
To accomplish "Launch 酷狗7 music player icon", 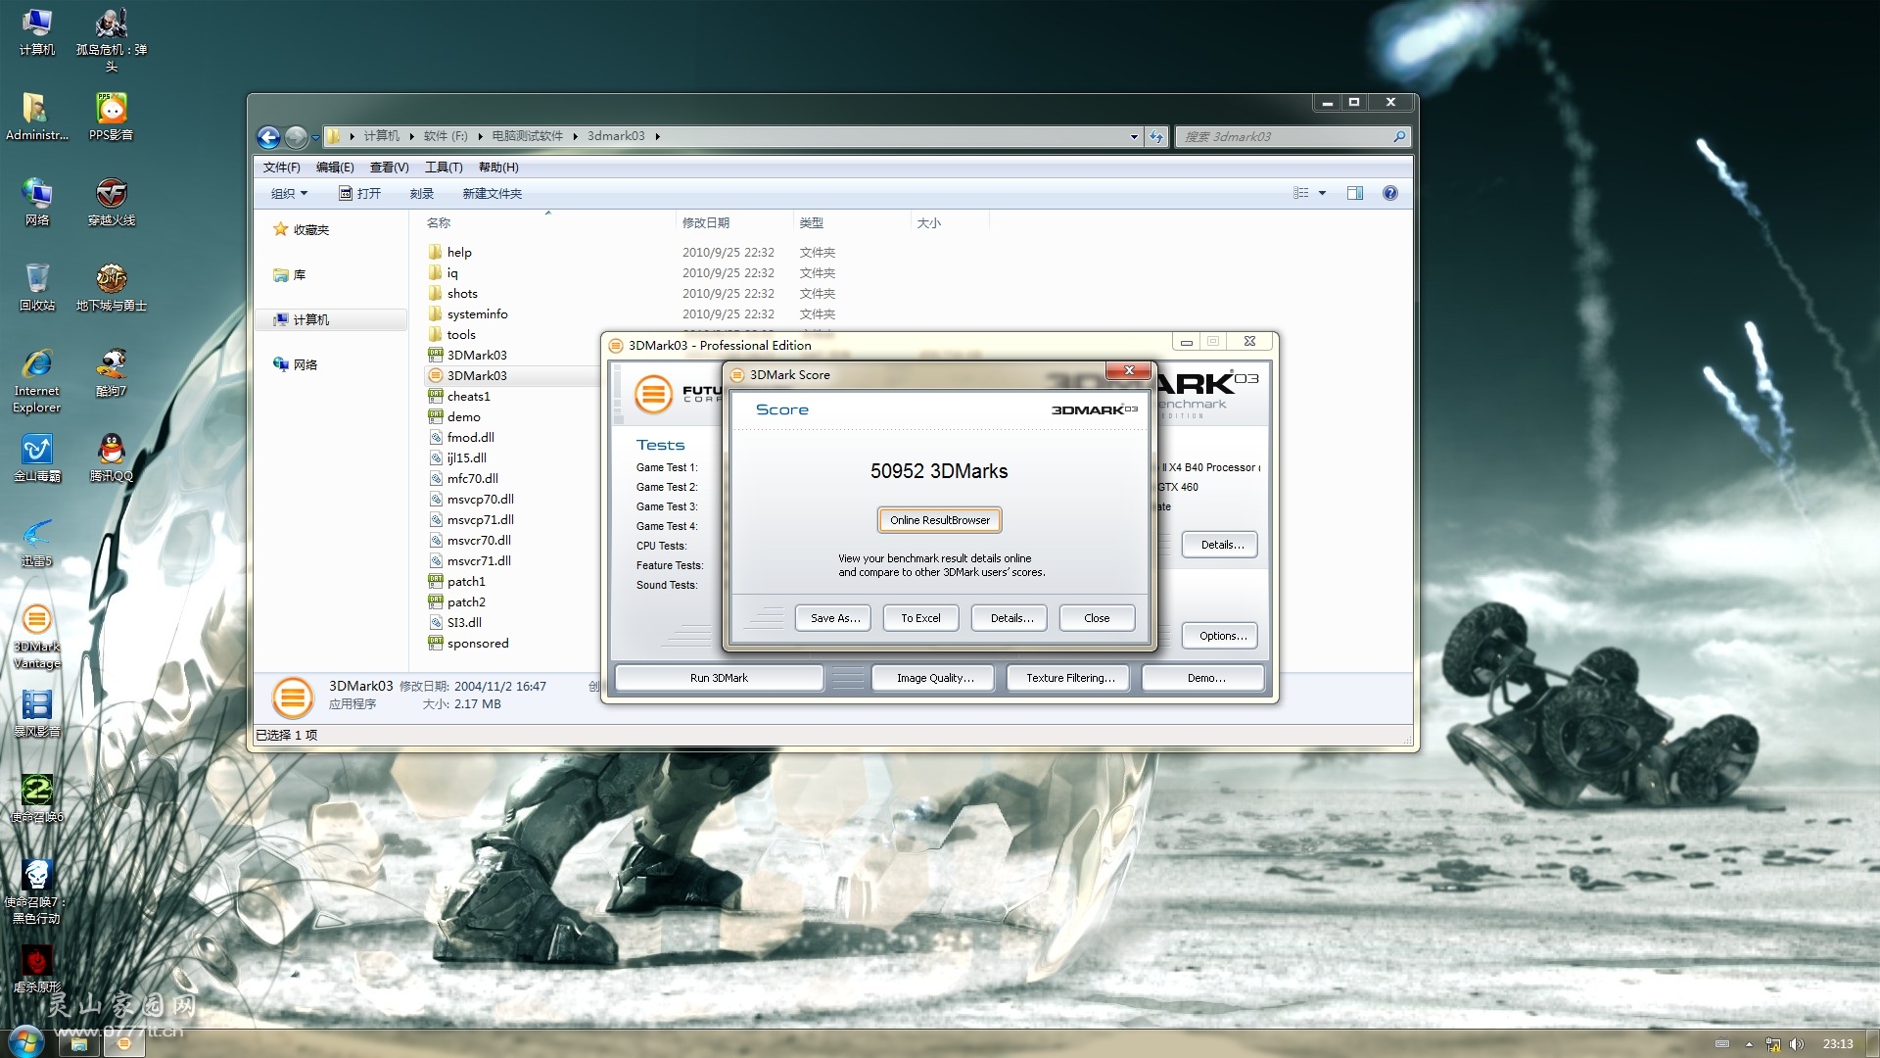I will click(x=112, y=372).
